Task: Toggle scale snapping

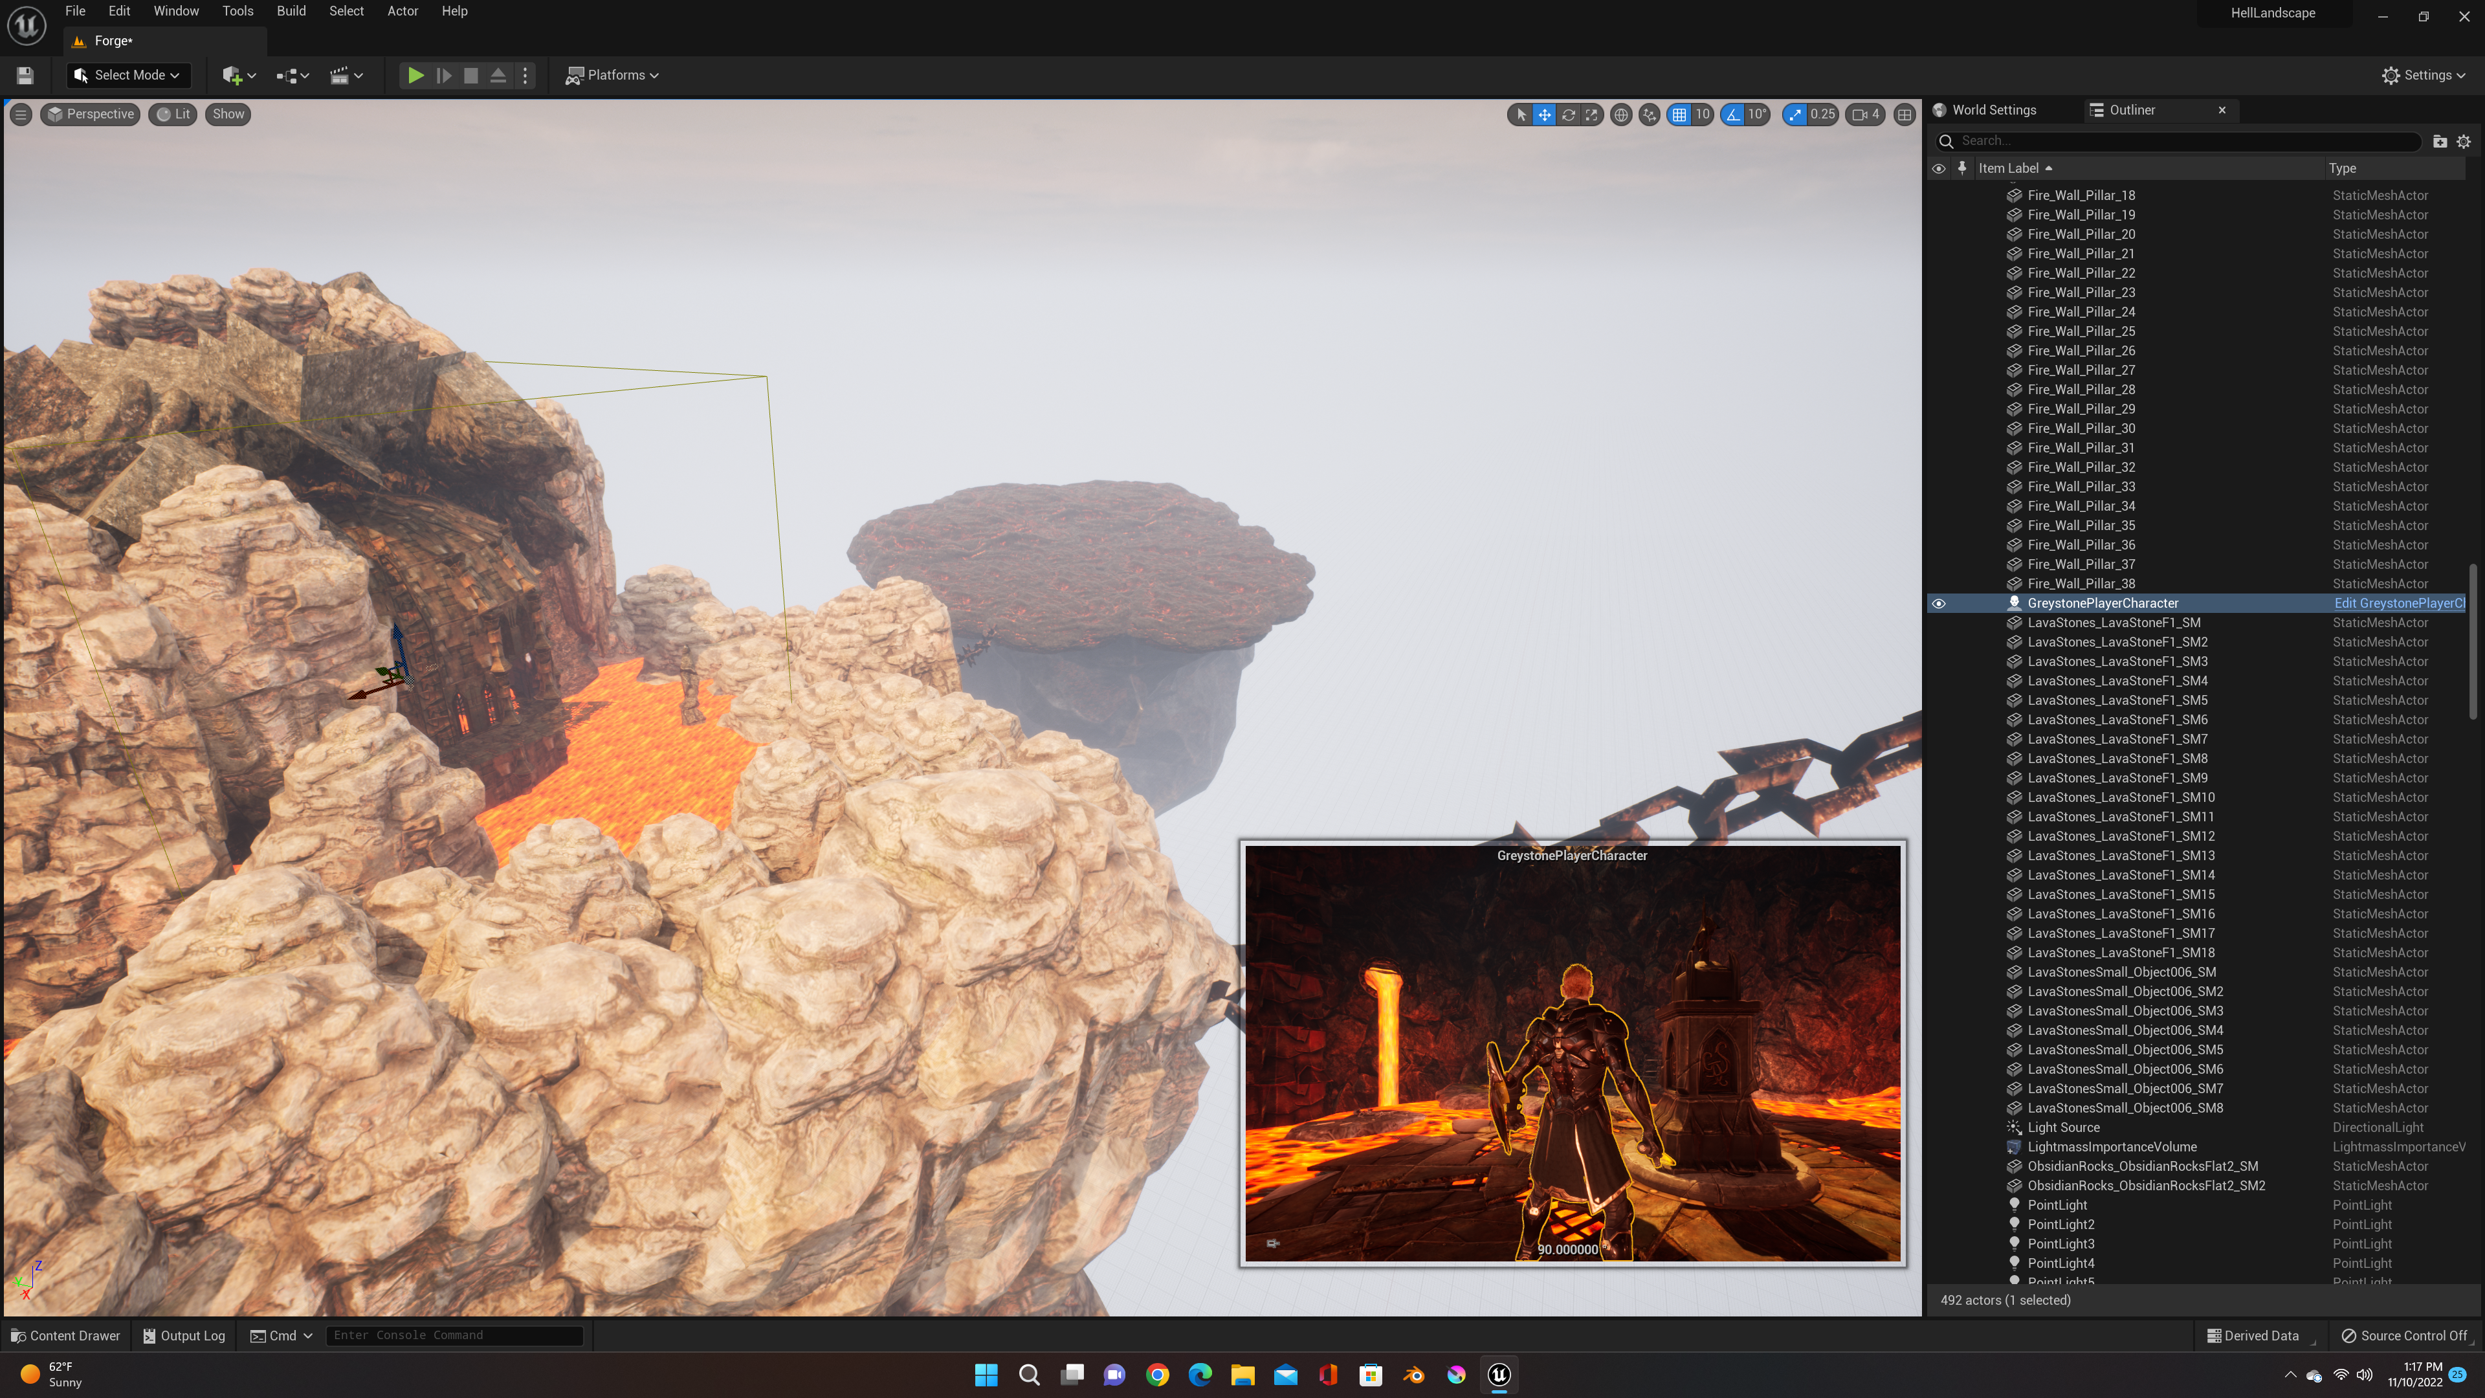Action: point(1795,115)
